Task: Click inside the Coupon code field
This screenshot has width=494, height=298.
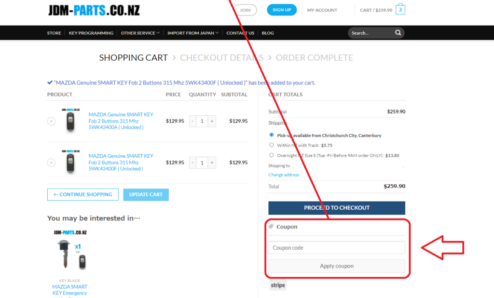Action: tap(336, 247)
